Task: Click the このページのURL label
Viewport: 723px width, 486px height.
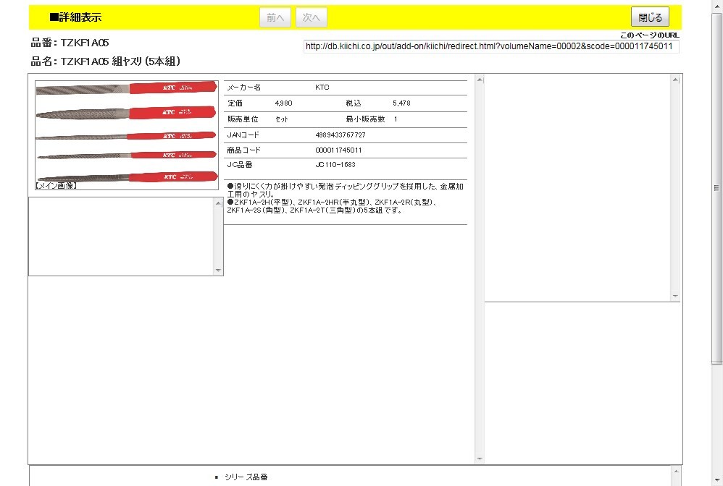Action: pyautogui.click(x=649, y=35)
